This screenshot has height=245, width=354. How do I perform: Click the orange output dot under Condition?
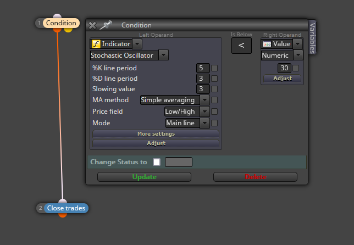click(x=57, y=30)
